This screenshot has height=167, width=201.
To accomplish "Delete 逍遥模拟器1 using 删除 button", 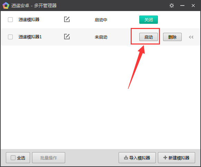I will (x=172, y=37).
